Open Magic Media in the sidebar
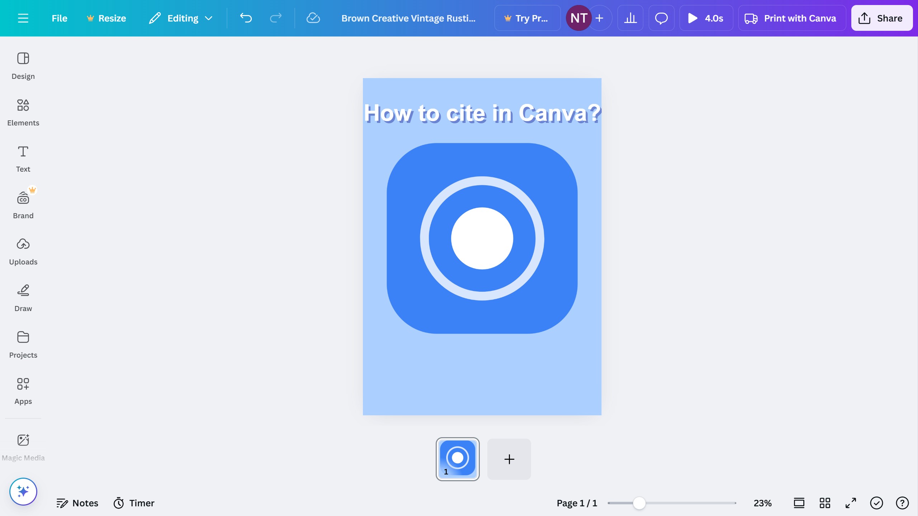 coord(23,446)
